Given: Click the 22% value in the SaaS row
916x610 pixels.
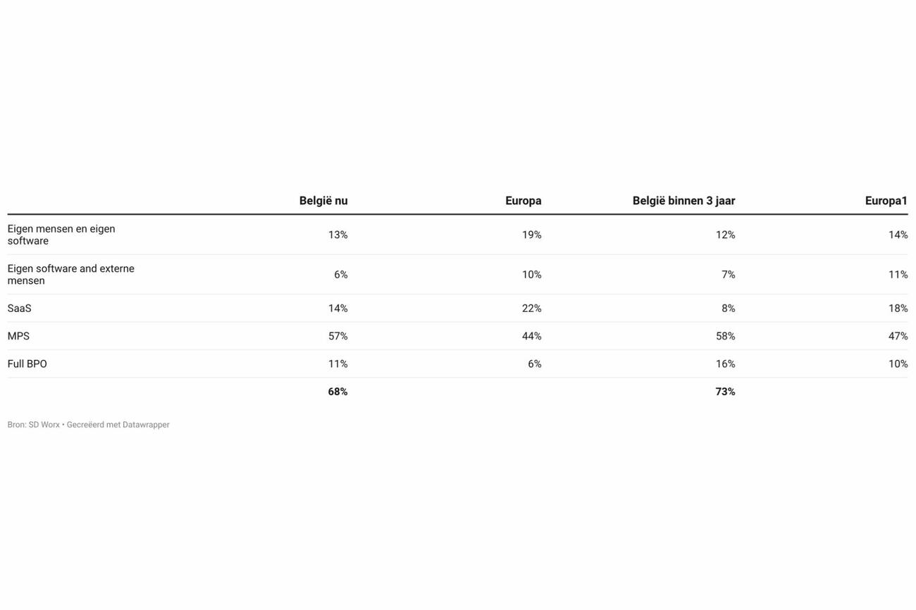Looking at the screenshot, I should pyautogui.click(x=532, y=309).
